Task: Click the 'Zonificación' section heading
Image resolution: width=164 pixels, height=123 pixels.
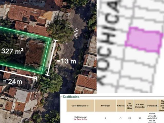Action: pyautogui.click(x=71, y=97)
